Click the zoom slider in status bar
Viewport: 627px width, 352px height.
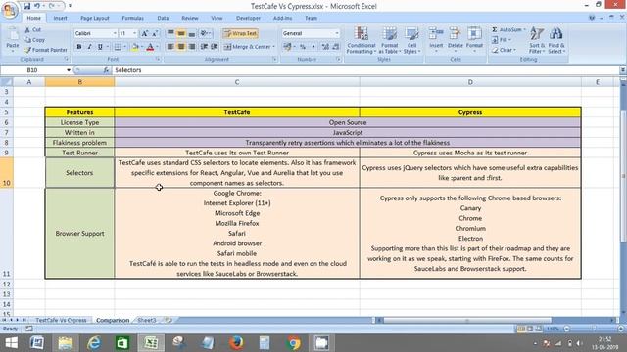click(595, 329)
